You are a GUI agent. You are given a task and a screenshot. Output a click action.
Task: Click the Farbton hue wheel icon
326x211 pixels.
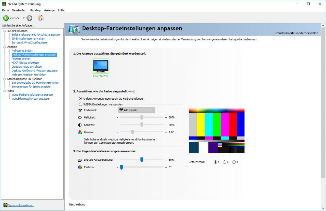point(80,167)
